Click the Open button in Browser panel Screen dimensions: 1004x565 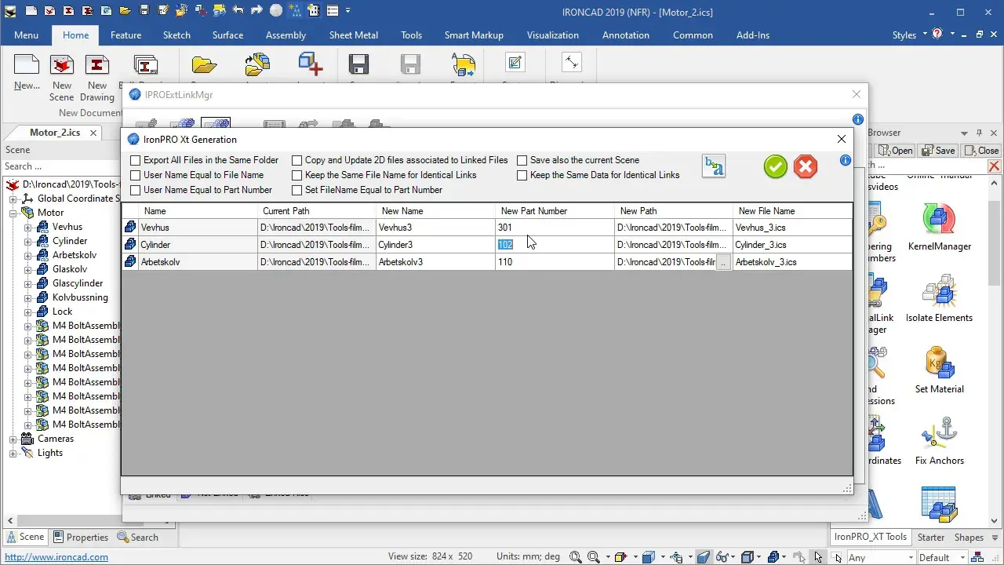pos(895,150)
